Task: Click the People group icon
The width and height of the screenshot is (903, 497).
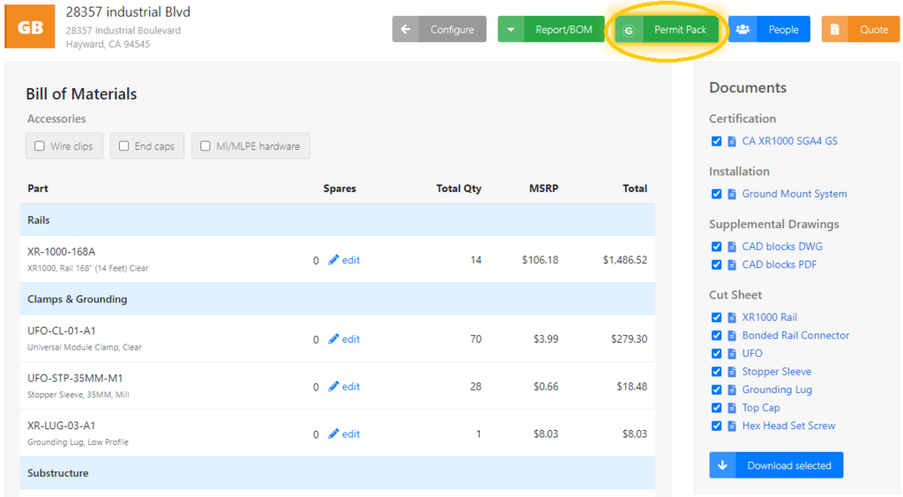Action: coord(743,29)
